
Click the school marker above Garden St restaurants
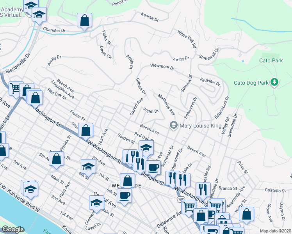[x=146, y=149]
